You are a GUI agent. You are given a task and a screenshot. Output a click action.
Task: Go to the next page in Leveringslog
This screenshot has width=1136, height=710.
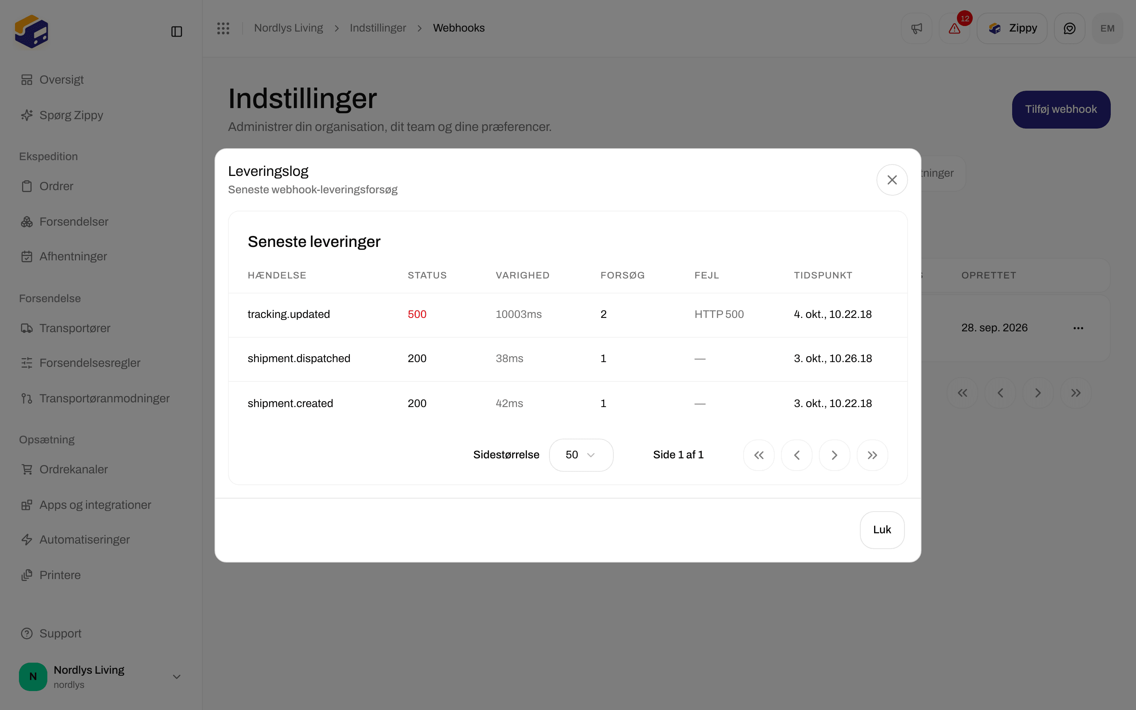pos(834,455)
